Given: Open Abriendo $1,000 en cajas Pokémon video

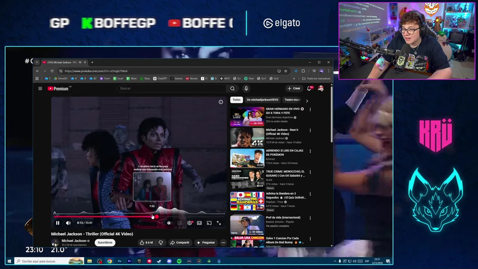Looking at the screenshot, I should click(x=247, y=158).
